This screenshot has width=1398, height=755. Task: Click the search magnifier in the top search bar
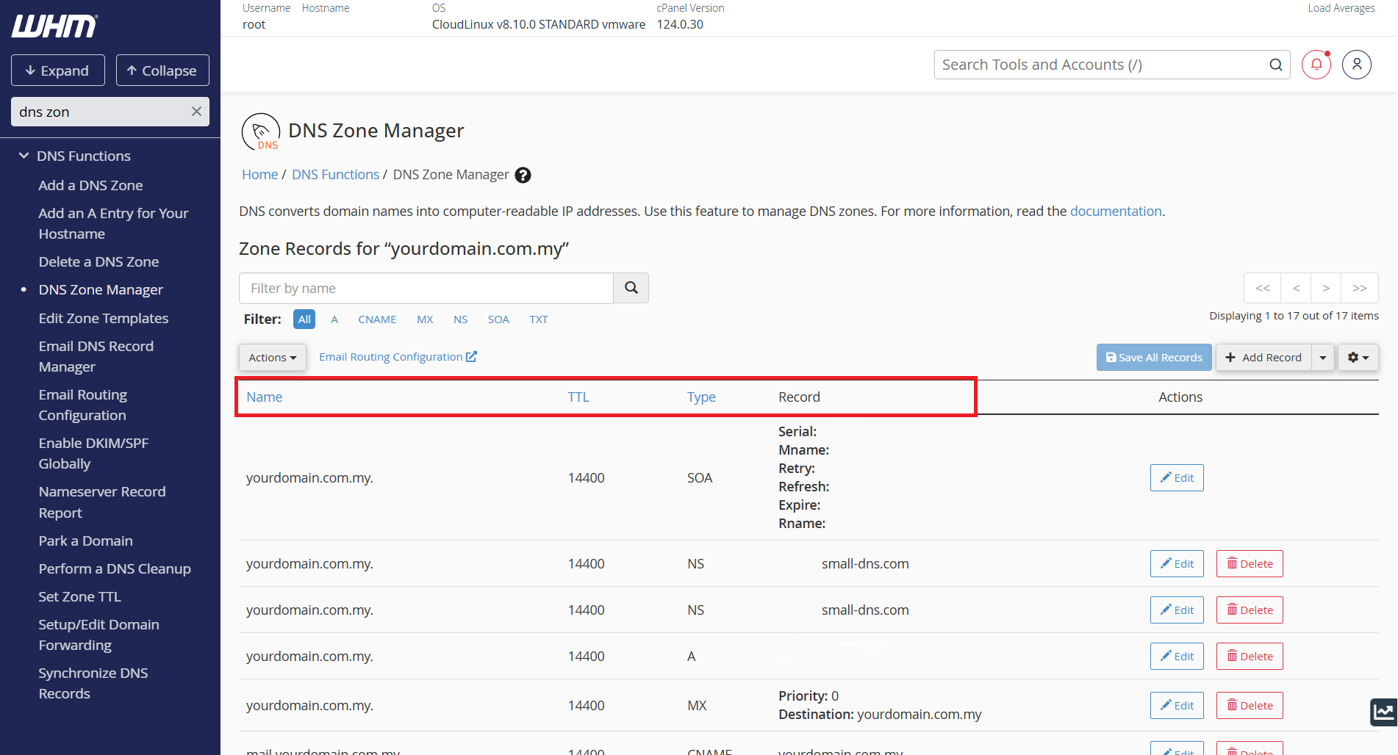1275,65
